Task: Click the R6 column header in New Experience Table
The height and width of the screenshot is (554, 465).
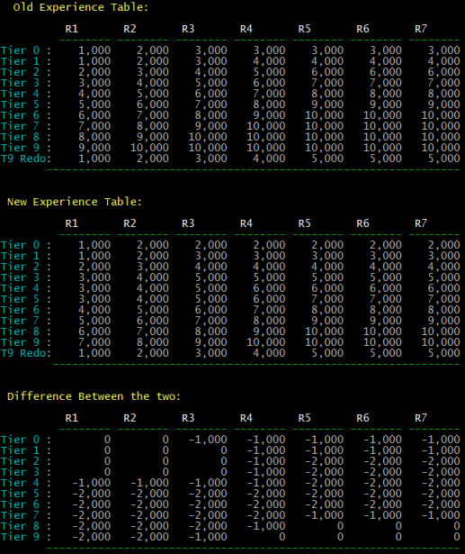Action: coord(362,223)
